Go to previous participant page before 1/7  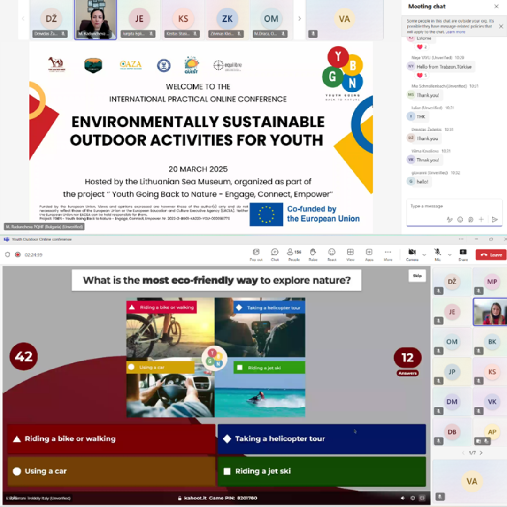463,453
